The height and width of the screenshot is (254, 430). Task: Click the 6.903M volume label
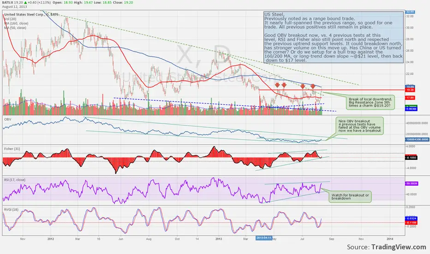[x=411, y=109]
